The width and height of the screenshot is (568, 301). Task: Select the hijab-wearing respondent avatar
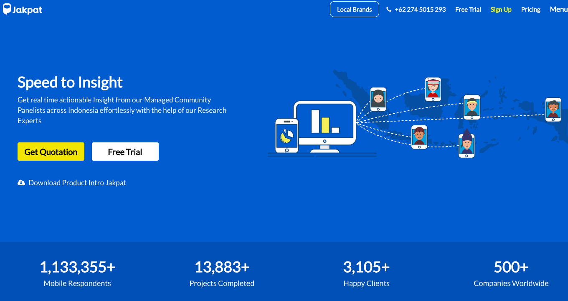pyautogui.click(x=378, y=99)
